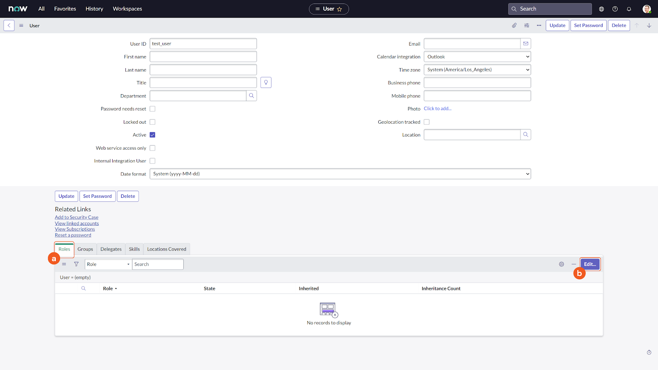Click the Title suggestion lightbulb icon
Screen dimensions: 658x370
click(x=266, y=83)
